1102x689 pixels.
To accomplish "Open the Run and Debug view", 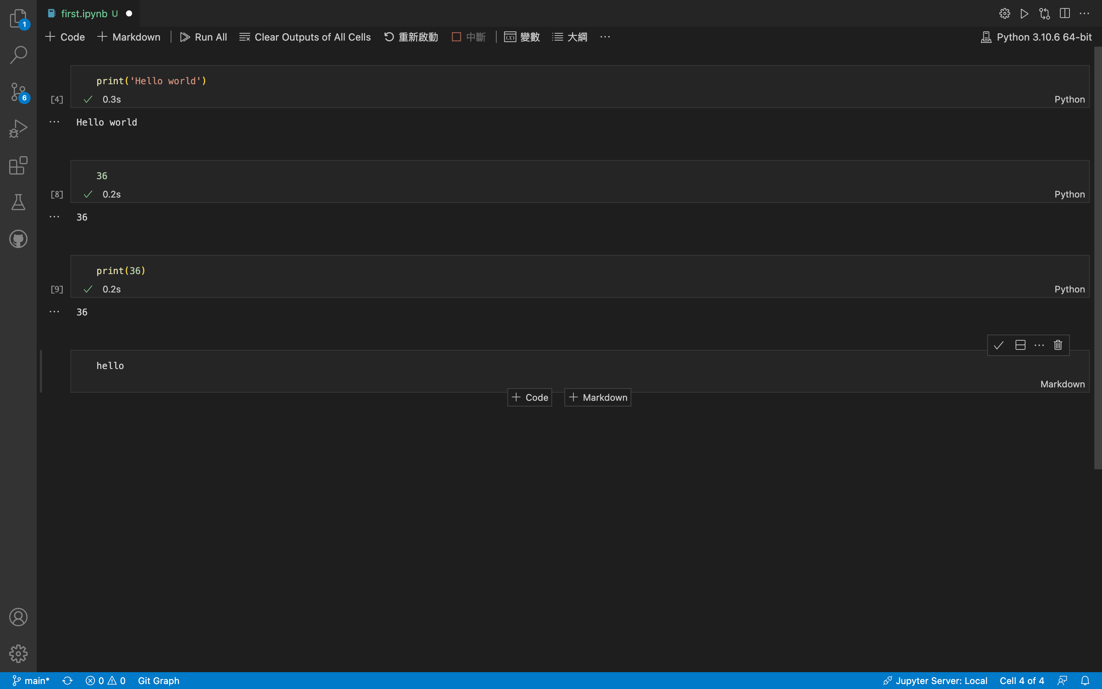I will tap(18, 129).
